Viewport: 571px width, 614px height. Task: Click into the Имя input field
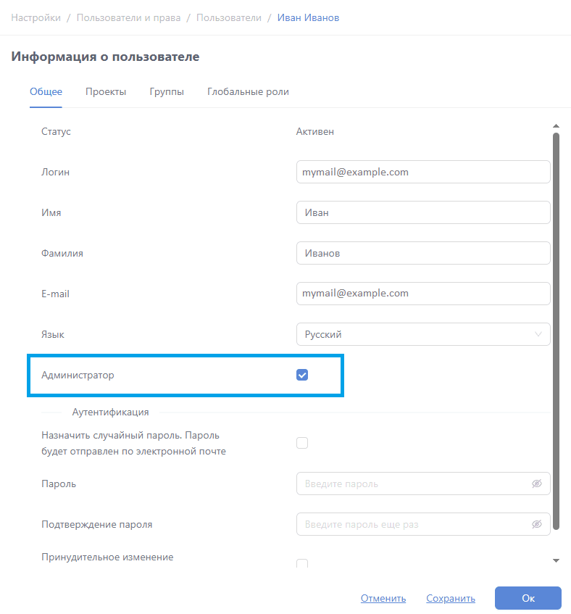423,212
